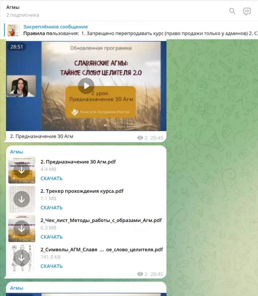Click the Агмы sender name above the files
The width and height of the screenshot is (258, 296).
pos(16,152)
